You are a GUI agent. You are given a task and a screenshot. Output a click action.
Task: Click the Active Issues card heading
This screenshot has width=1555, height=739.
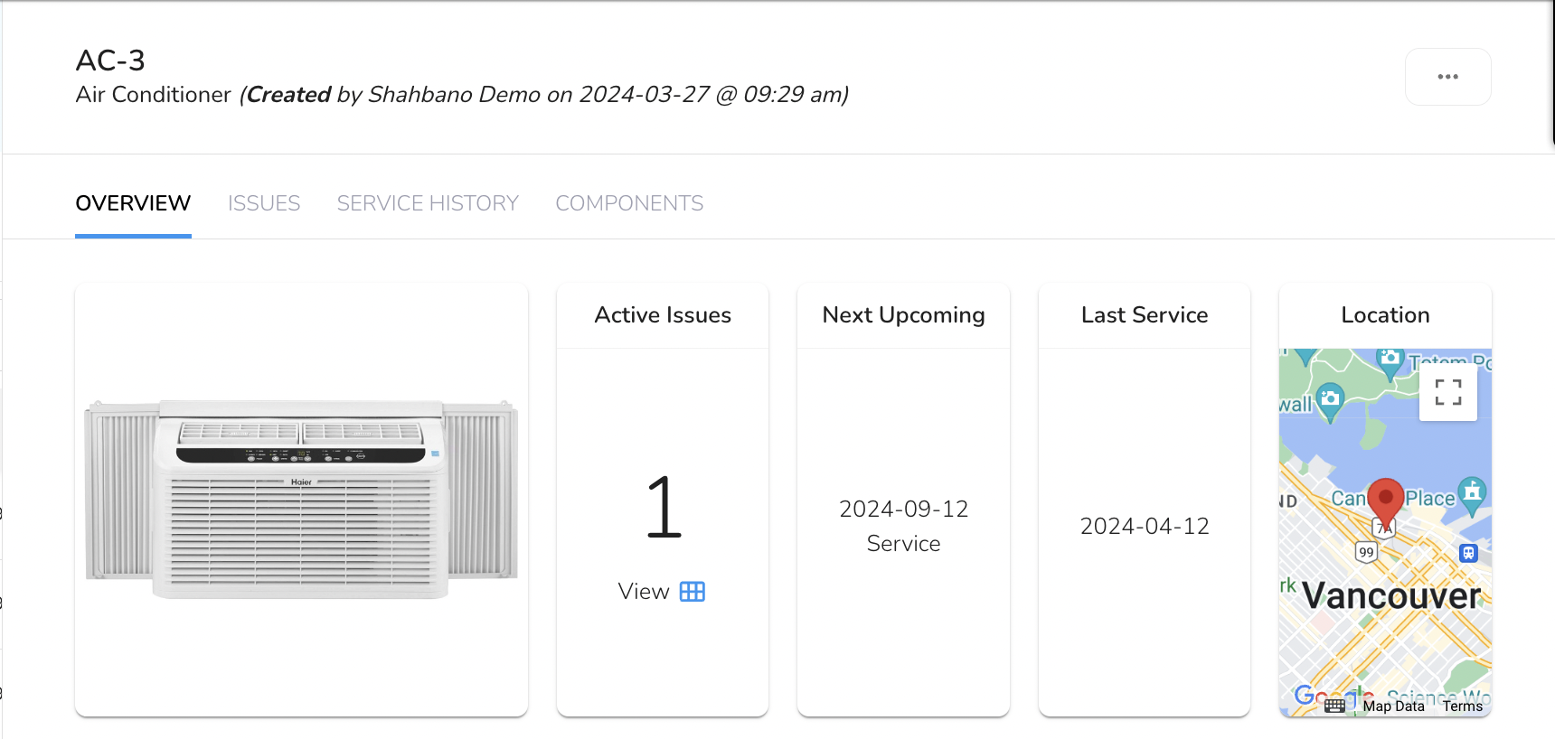point(663,315)
